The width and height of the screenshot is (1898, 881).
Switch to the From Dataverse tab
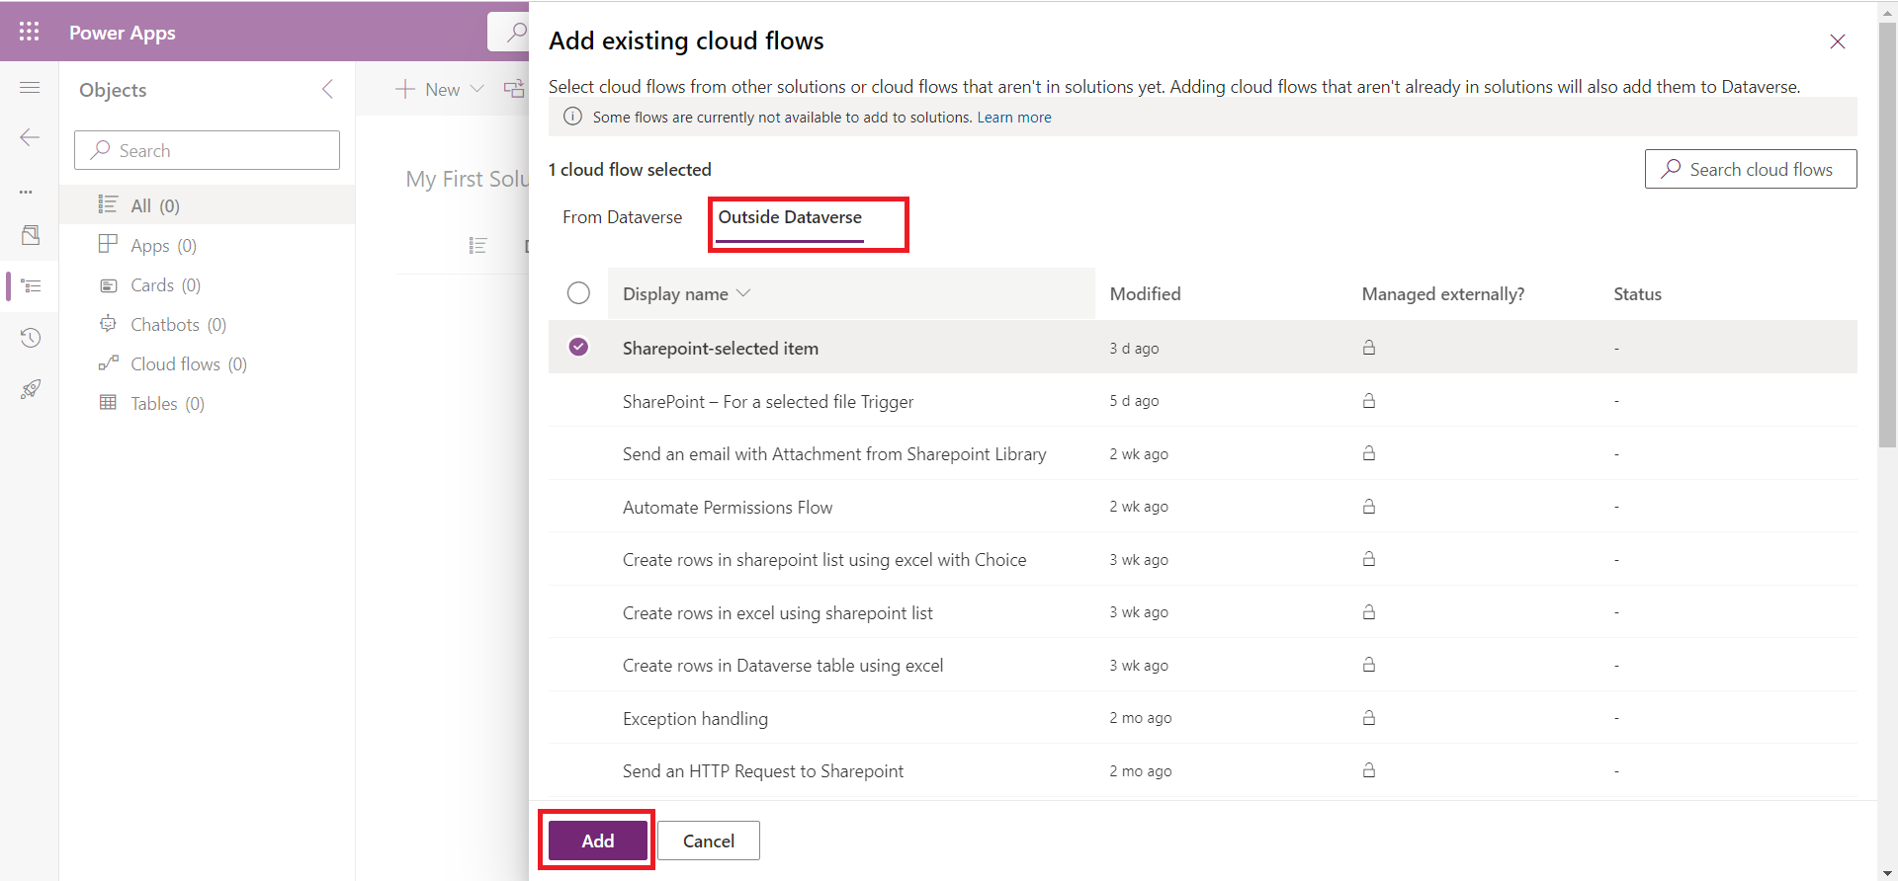click(x=622, y=217)
